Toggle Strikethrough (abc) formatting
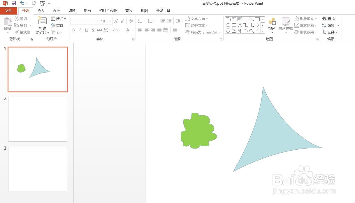Screen dimensions: 355x203 (x=99, y=30)
